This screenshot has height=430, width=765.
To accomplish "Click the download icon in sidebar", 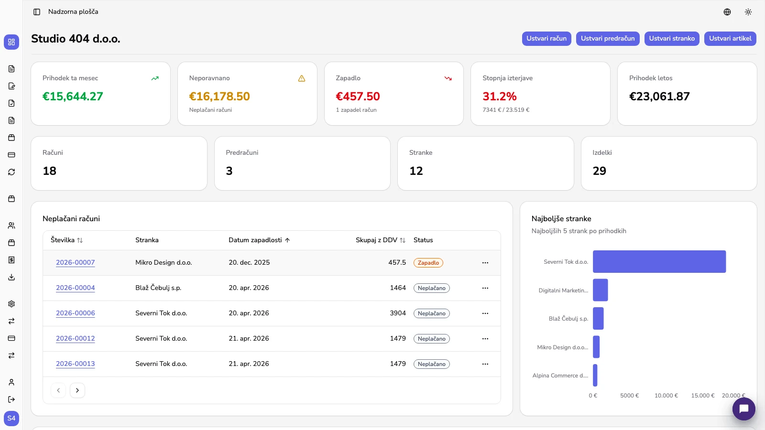I will coord(11,277).
